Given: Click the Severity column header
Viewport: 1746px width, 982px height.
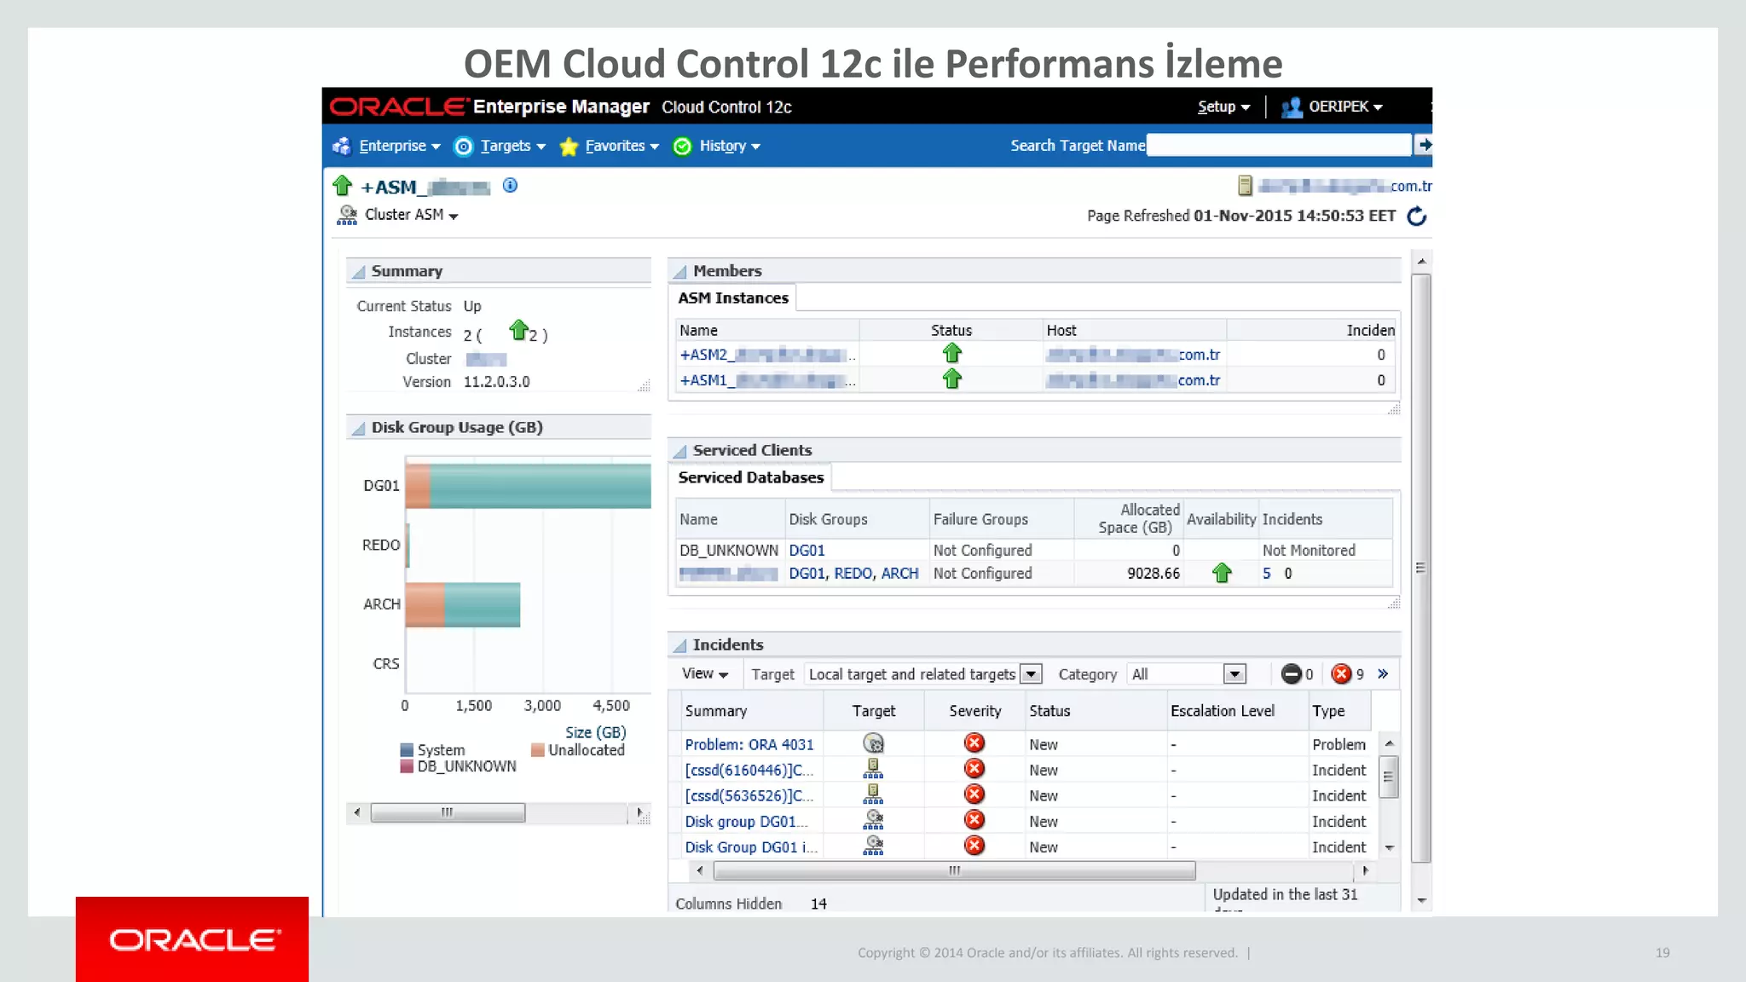Looking at the screenshot, I should click(x=975, y=712).
